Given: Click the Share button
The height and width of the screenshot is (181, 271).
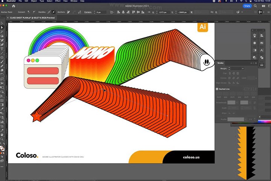Looking at the screenshot, I should point(247,6).
